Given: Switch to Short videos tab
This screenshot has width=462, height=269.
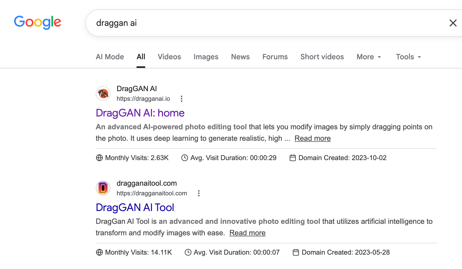Looking at the screenshot, I should tap(322, 57).
